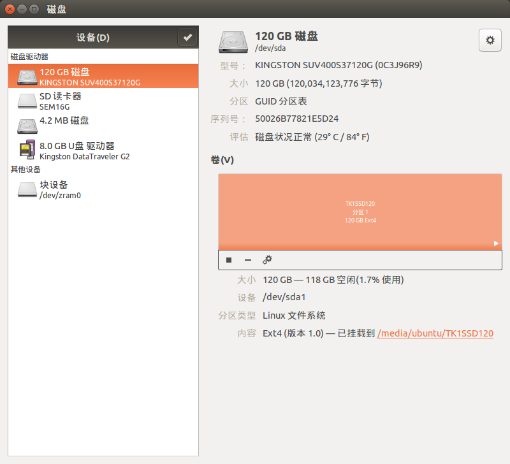This screenshot has width=510, height=464.
Task: Select the 4.2 MB 磁盘 entry
Action: [x=103, y=126]
